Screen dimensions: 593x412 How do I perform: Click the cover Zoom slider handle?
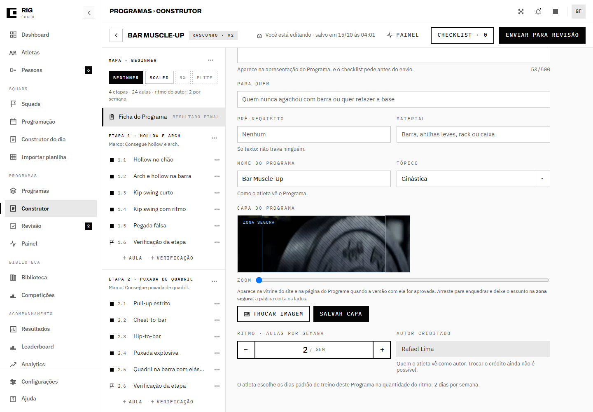pyautogui.click(x=259, y=280)
